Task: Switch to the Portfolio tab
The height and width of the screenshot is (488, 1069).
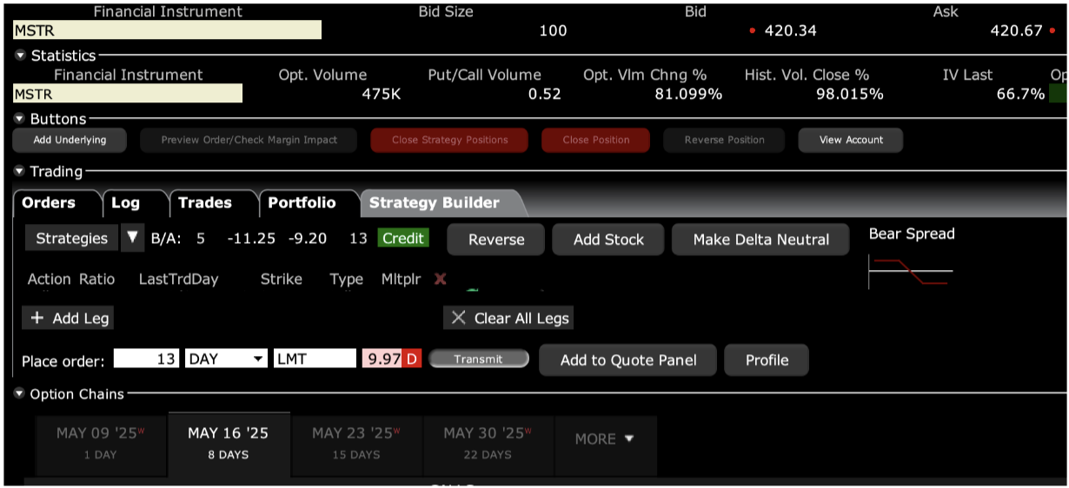Action: pos(302,202)
